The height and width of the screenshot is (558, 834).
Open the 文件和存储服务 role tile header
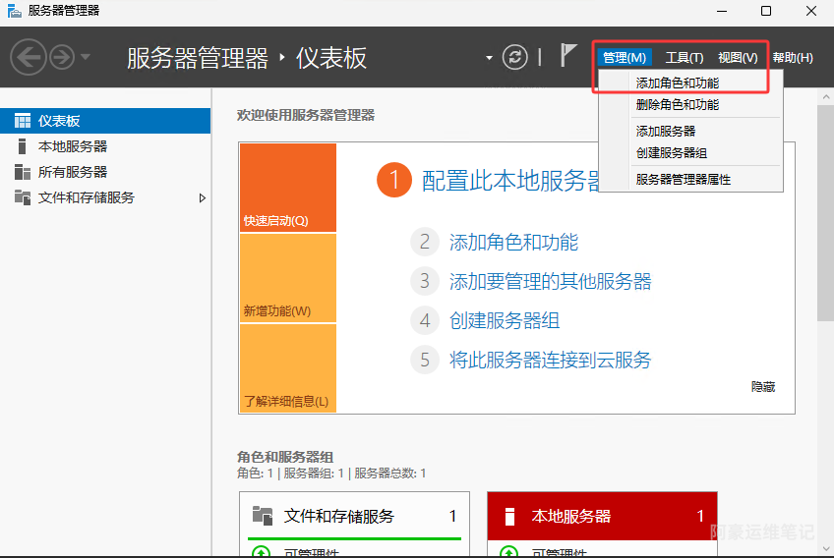(354, 516)
